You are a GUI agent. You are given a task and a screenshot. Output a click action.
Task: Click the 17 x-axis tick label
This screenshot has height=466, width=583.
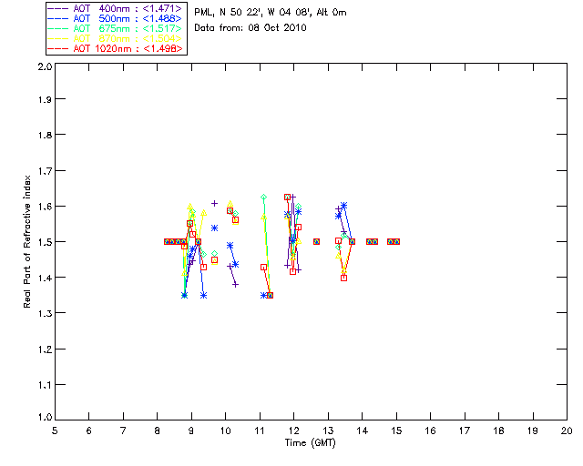click(465, 431)
